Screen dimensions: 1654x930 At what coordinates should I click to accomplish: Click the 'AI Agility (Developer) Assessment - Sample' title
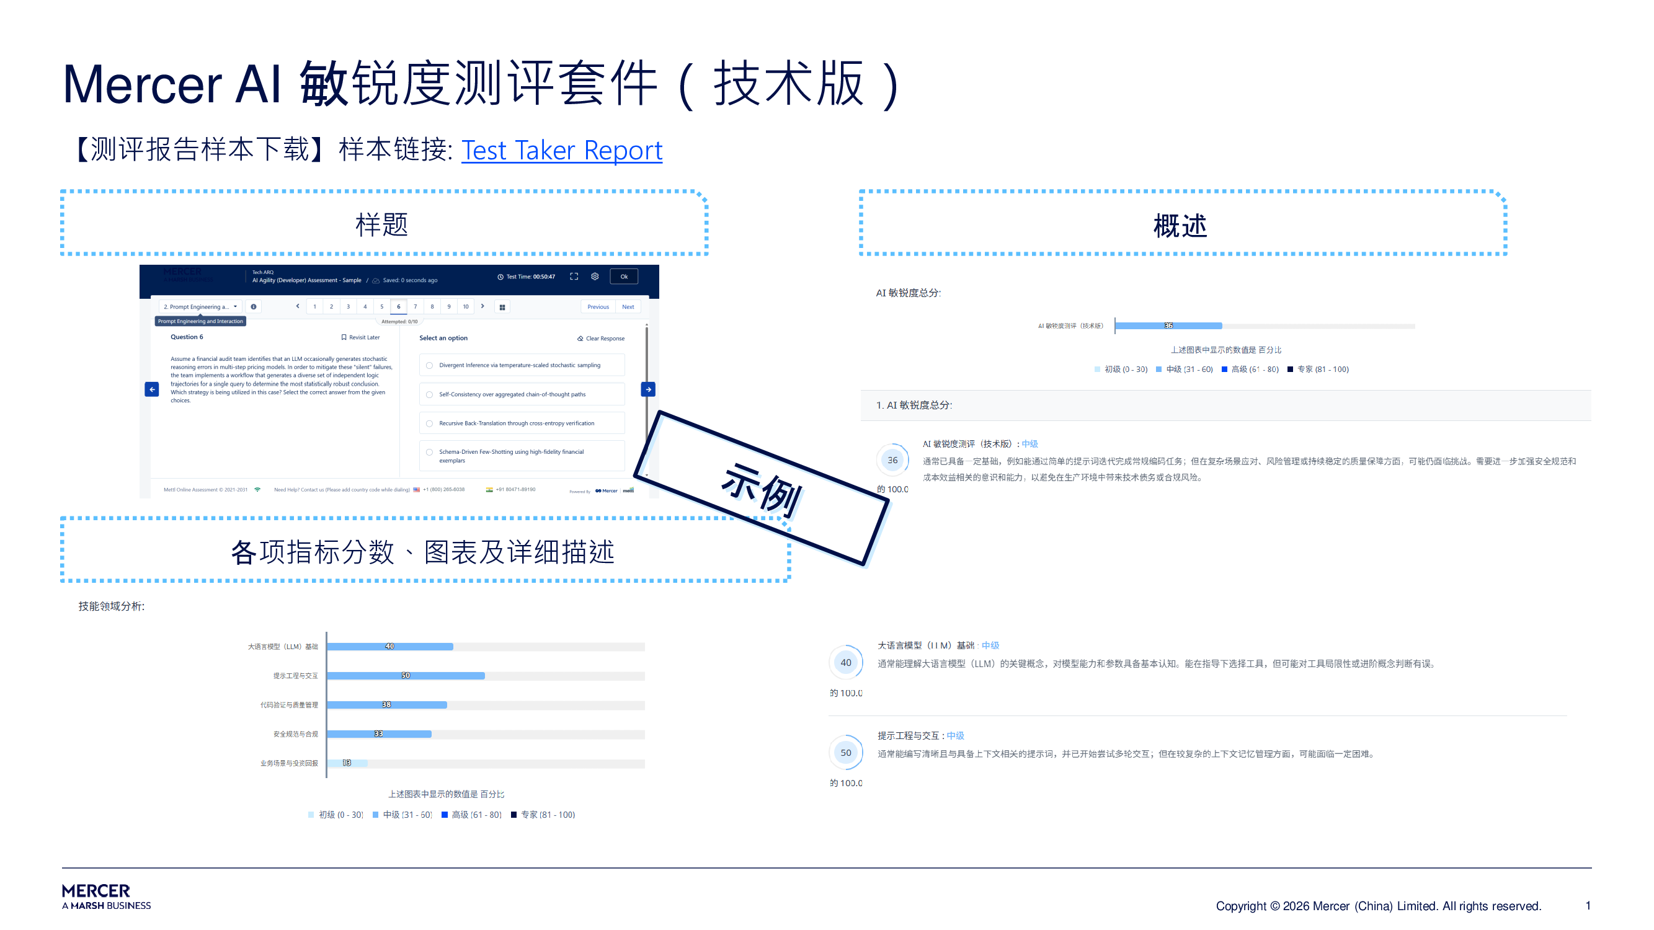[x=307, y=280]
